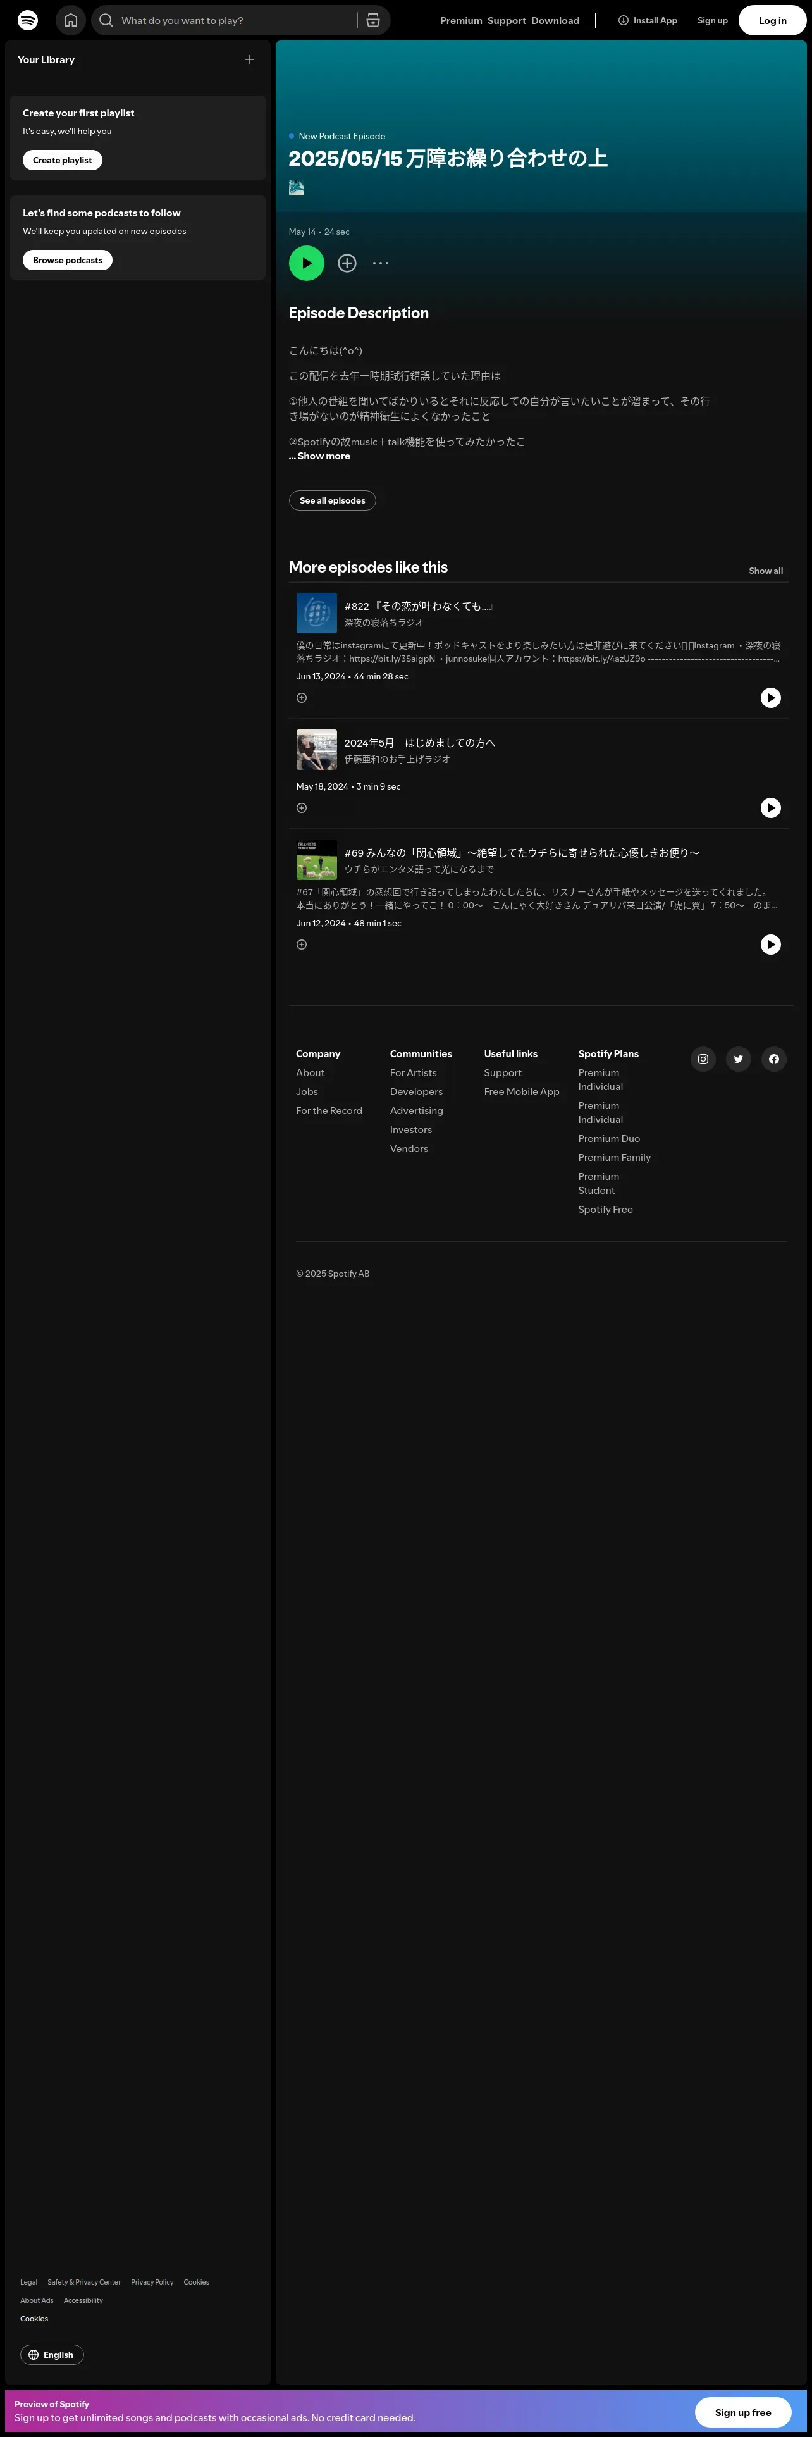Click the Log in button
This screenshot has height=2437, width=812.
coord(772,20)
